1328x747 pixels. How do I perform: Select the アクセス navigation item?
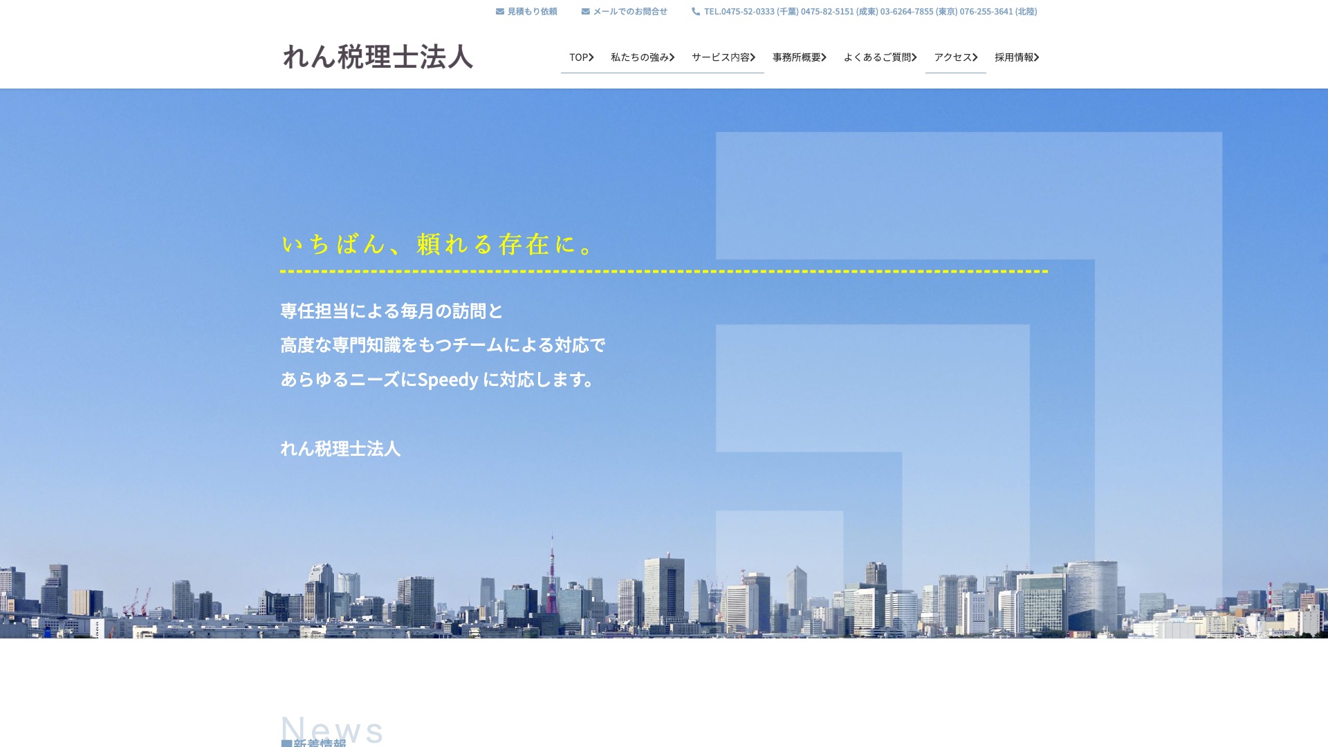[952, 57]
